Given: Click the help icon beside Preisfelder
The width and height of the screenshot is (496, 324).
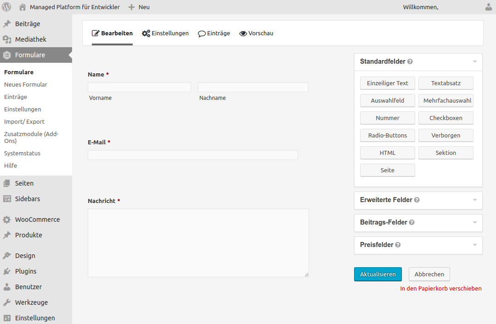Looking at the screenshot, I should (398, 245).
